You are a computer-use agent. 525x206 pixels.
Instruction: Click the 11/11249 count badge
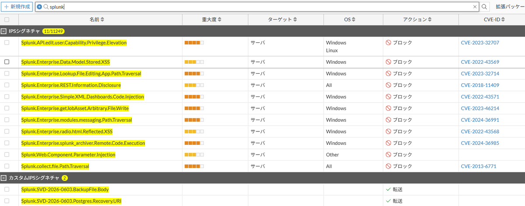point(53,31)
